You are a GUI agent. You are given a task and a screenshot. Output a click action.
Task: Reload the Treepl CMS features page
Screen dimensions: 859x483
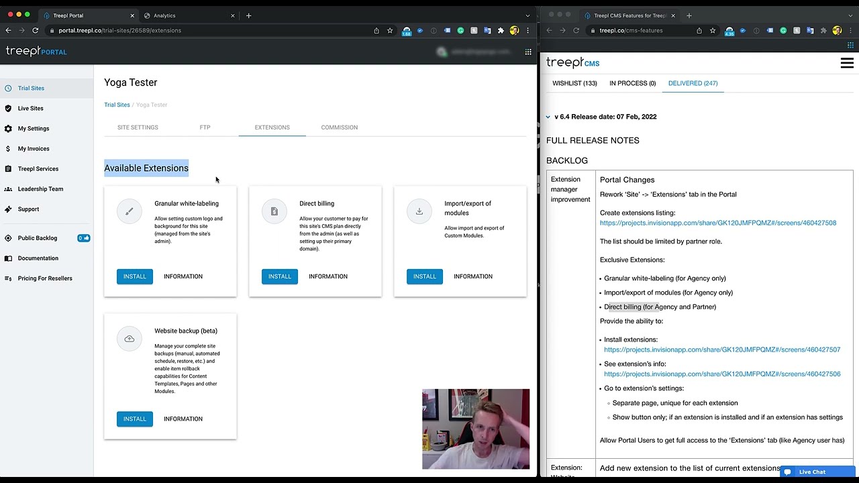[x=576, y=30]
